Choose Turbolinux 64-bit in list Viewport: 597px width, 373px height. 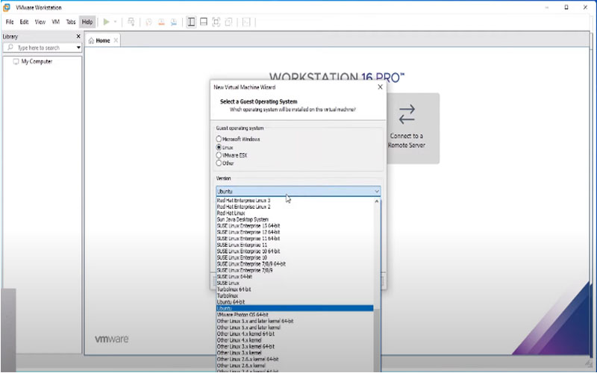tap(295, 289)
